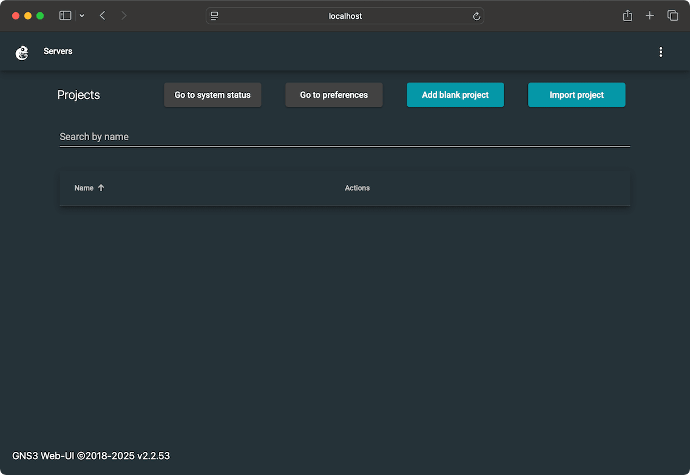
Task: Go back with the Safari back arrow
Action: click(x=103, y=15)
